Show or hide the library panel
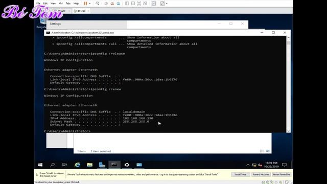Screen dimensions: 327x184 pyautogui.click(x=127, y=4)
